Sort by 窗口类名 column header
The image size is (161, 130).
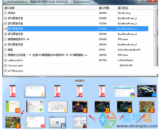click(x=132, y=8)
